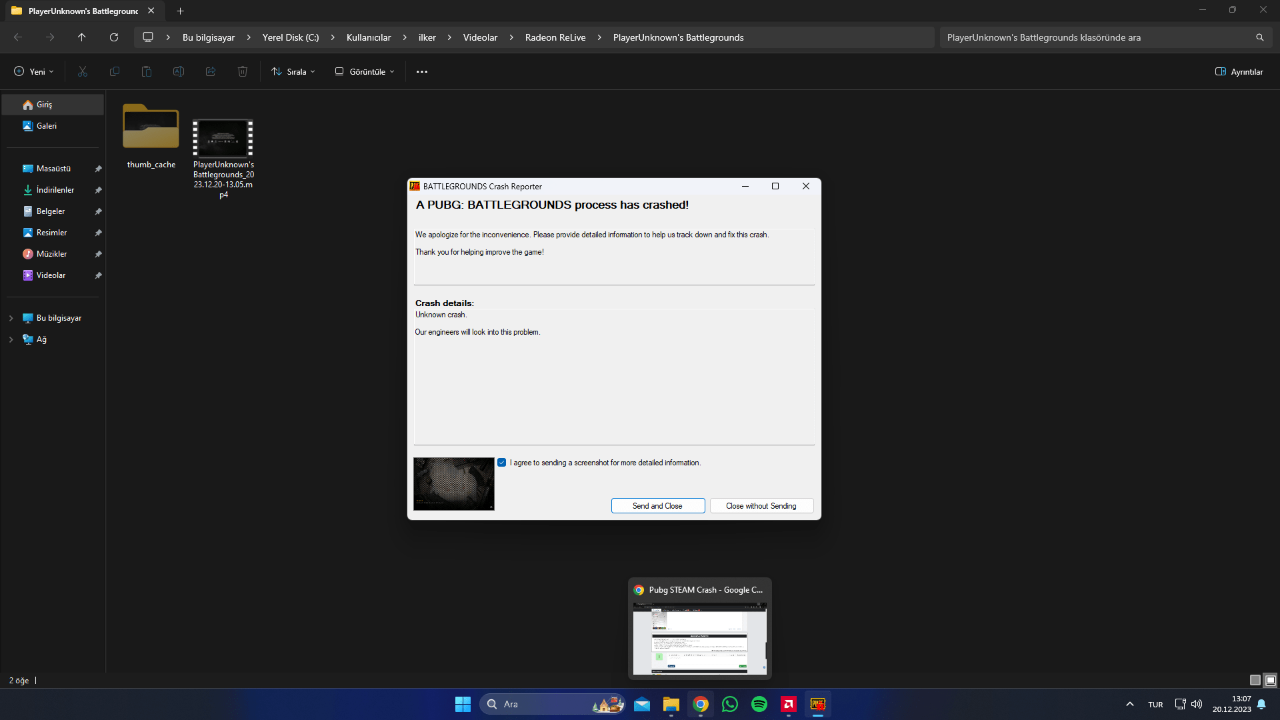Uncheck the agree to sending screenshot checkbox
The height and width of the screenshot is (720, 1280).
(x=502, y=463)
